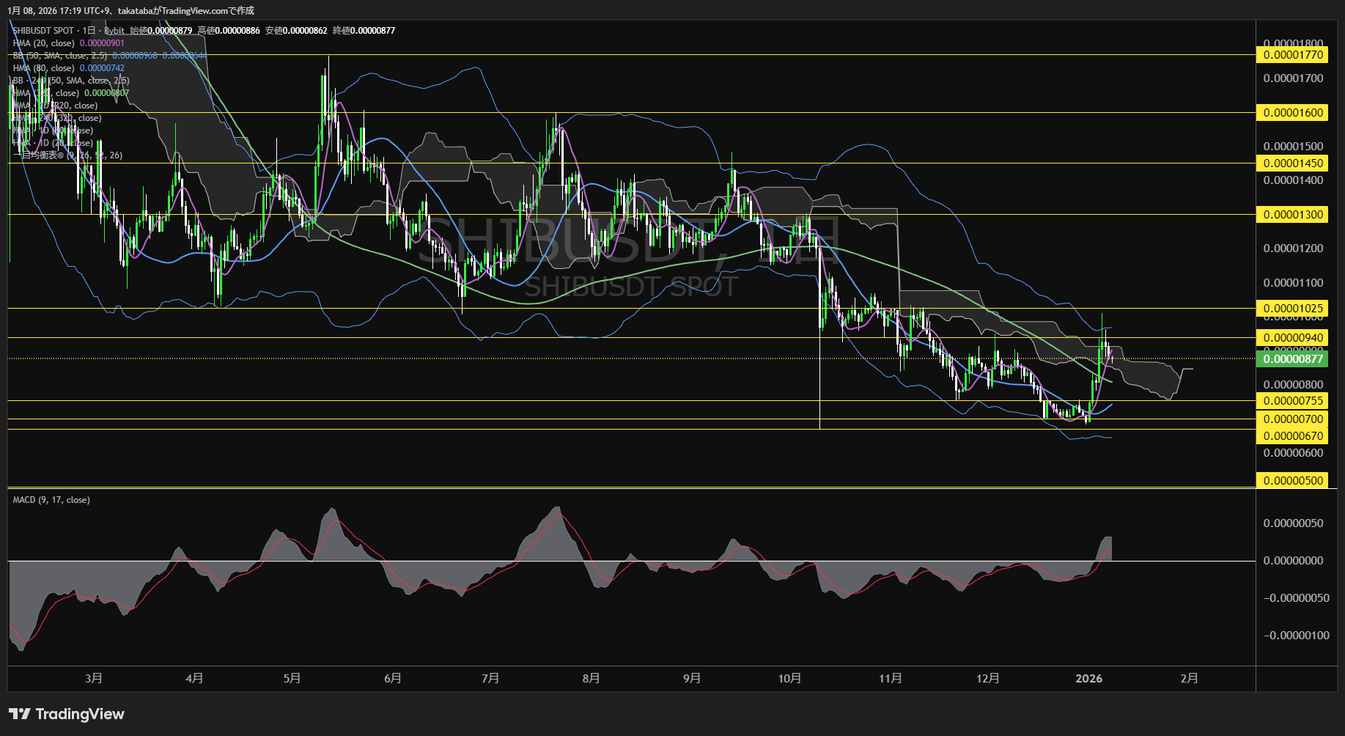Click the TradingView logo icon
This screenshot has width=1345, height=736.
pyautogui.click(x=20, y=714)
